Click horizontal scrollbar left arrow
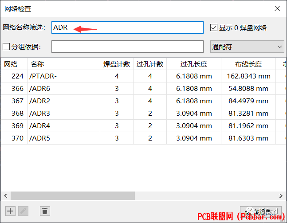 tap(6, 196)
